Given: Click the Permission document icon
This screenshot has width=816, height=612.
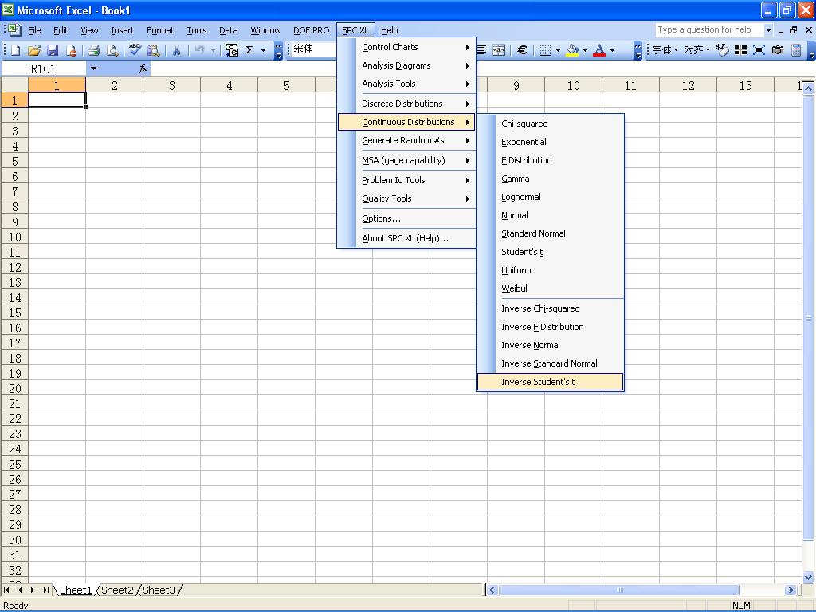Looking at the screenshot, I should tap(71, 50).
